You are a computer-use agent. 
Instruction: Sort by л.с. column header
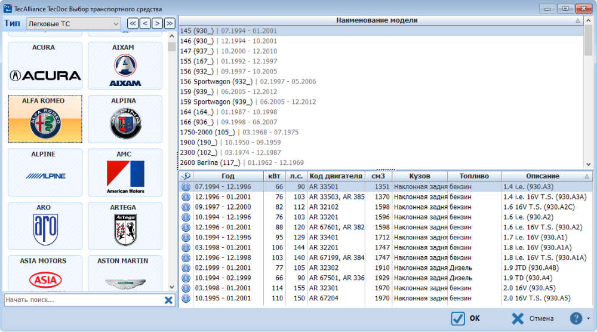pyautogui.click(x=296, y=176)
